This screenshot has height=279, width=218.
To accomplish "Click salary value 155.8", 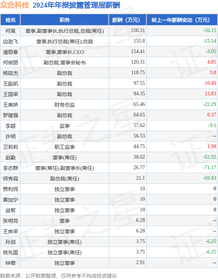I will pos(139,41).
